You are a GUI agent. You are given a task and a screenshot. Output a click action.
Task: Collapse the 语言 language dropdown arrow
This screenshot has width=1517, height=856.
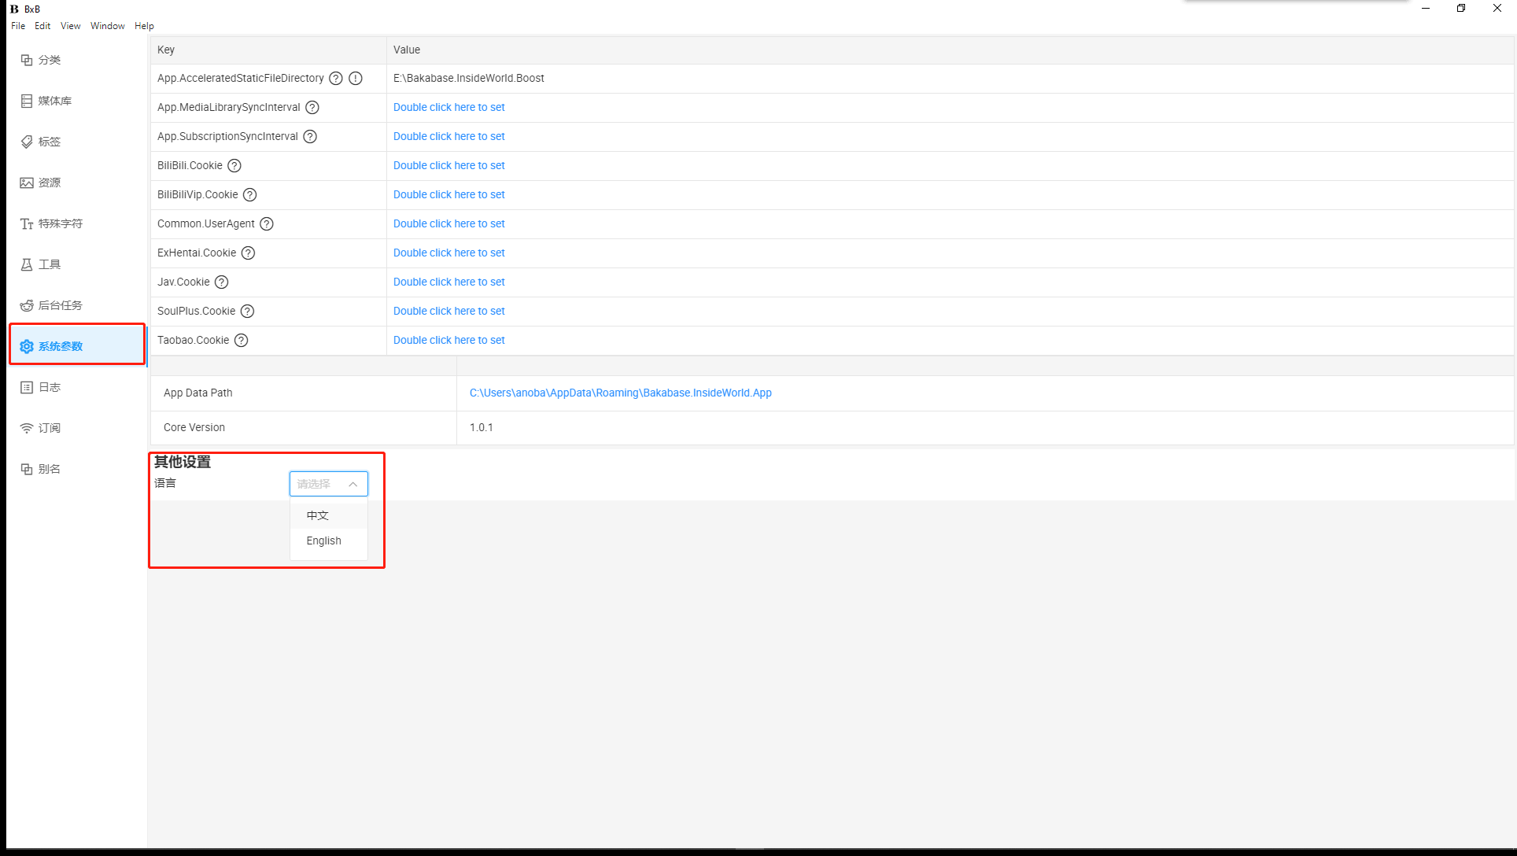click(x=353, y=484)
